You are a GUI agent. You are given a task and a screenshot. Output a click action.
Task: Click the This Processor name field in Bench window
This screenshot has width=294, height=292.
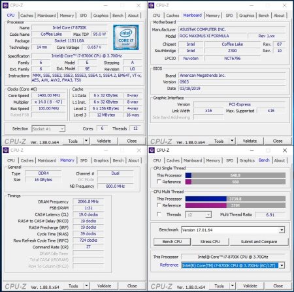tap(233, 257)
